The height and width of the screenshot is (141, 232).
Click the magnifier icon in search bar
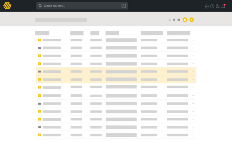pos(40,6)
